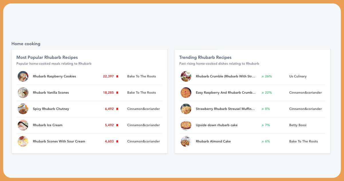This screenshot has height=181, width=344.
Task: Click bookmark icon beside 18,285 count
Action: (x=117, y=93)
